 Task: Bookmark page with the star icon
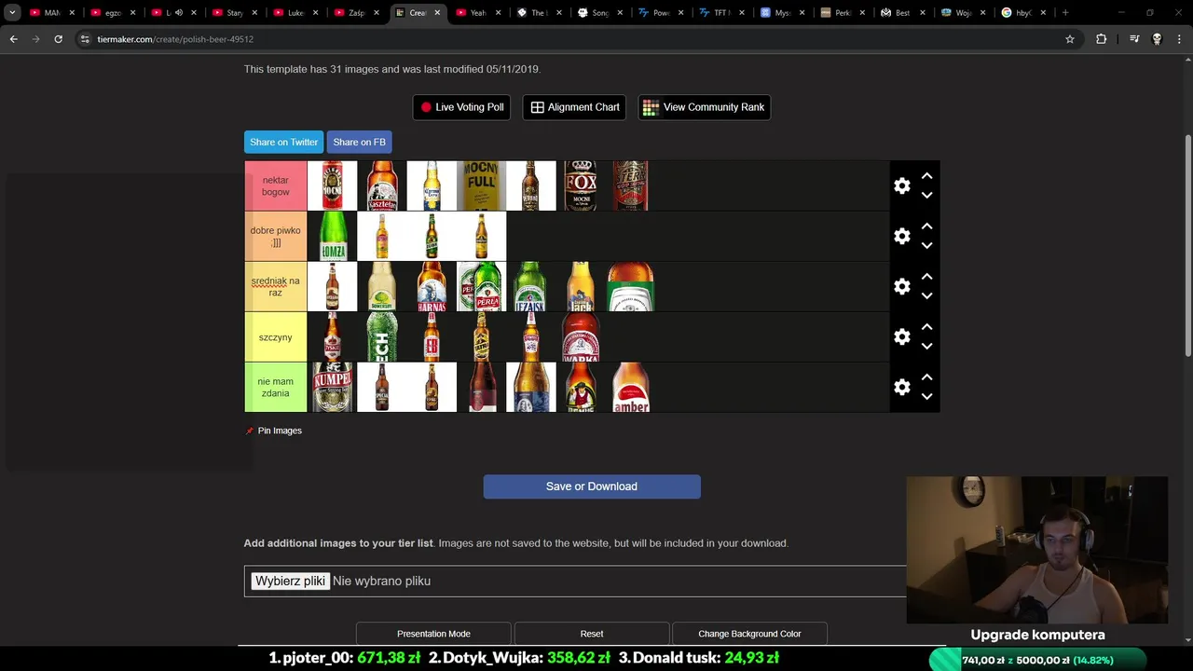(x=1070, y=39)
